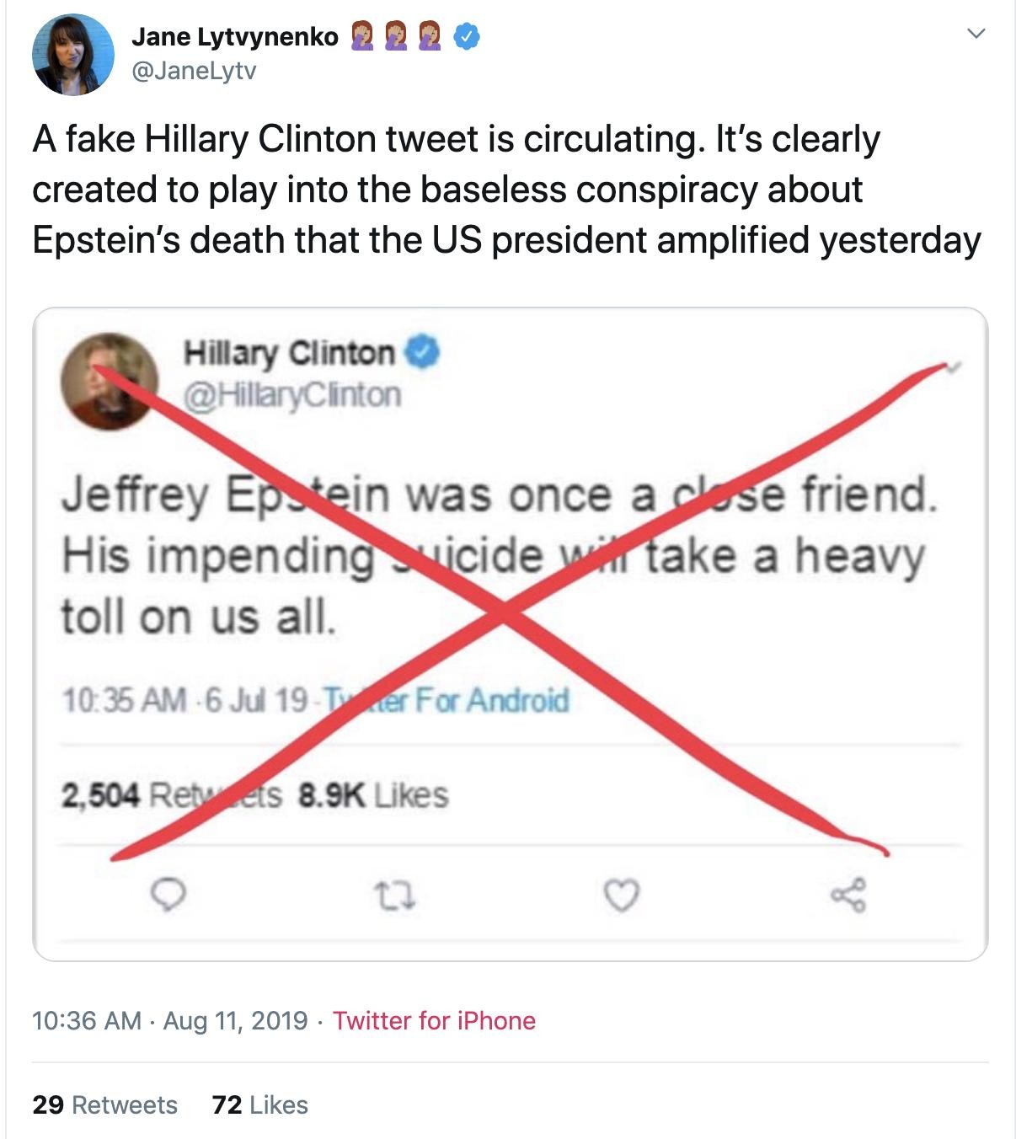Screen dimensions: 1016x1139
Task: View the 72 Likes list
Action: 260,1104
